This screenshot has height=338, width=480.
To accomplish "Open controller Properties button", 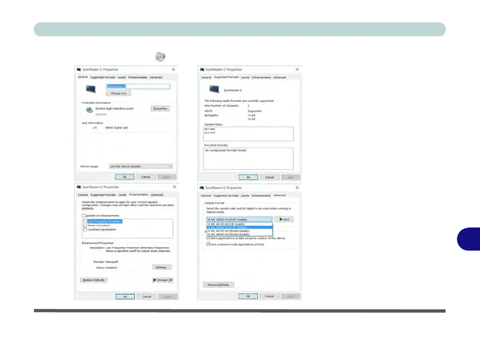I will [160, 108].
